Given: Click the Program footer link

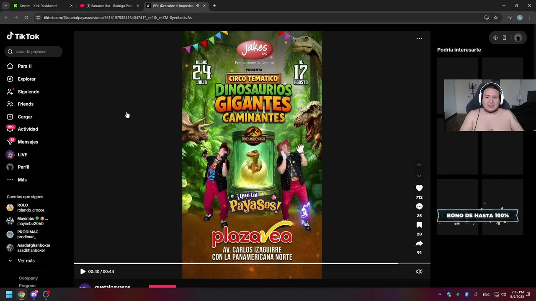Looking at the screenshot, I should 27,286.
